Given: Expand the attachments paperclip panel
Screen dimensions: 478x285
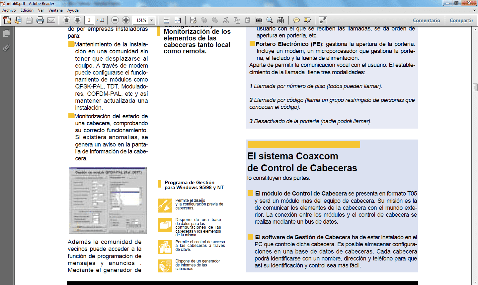Looking at the screenshot, I should click(x=6, y=48).
